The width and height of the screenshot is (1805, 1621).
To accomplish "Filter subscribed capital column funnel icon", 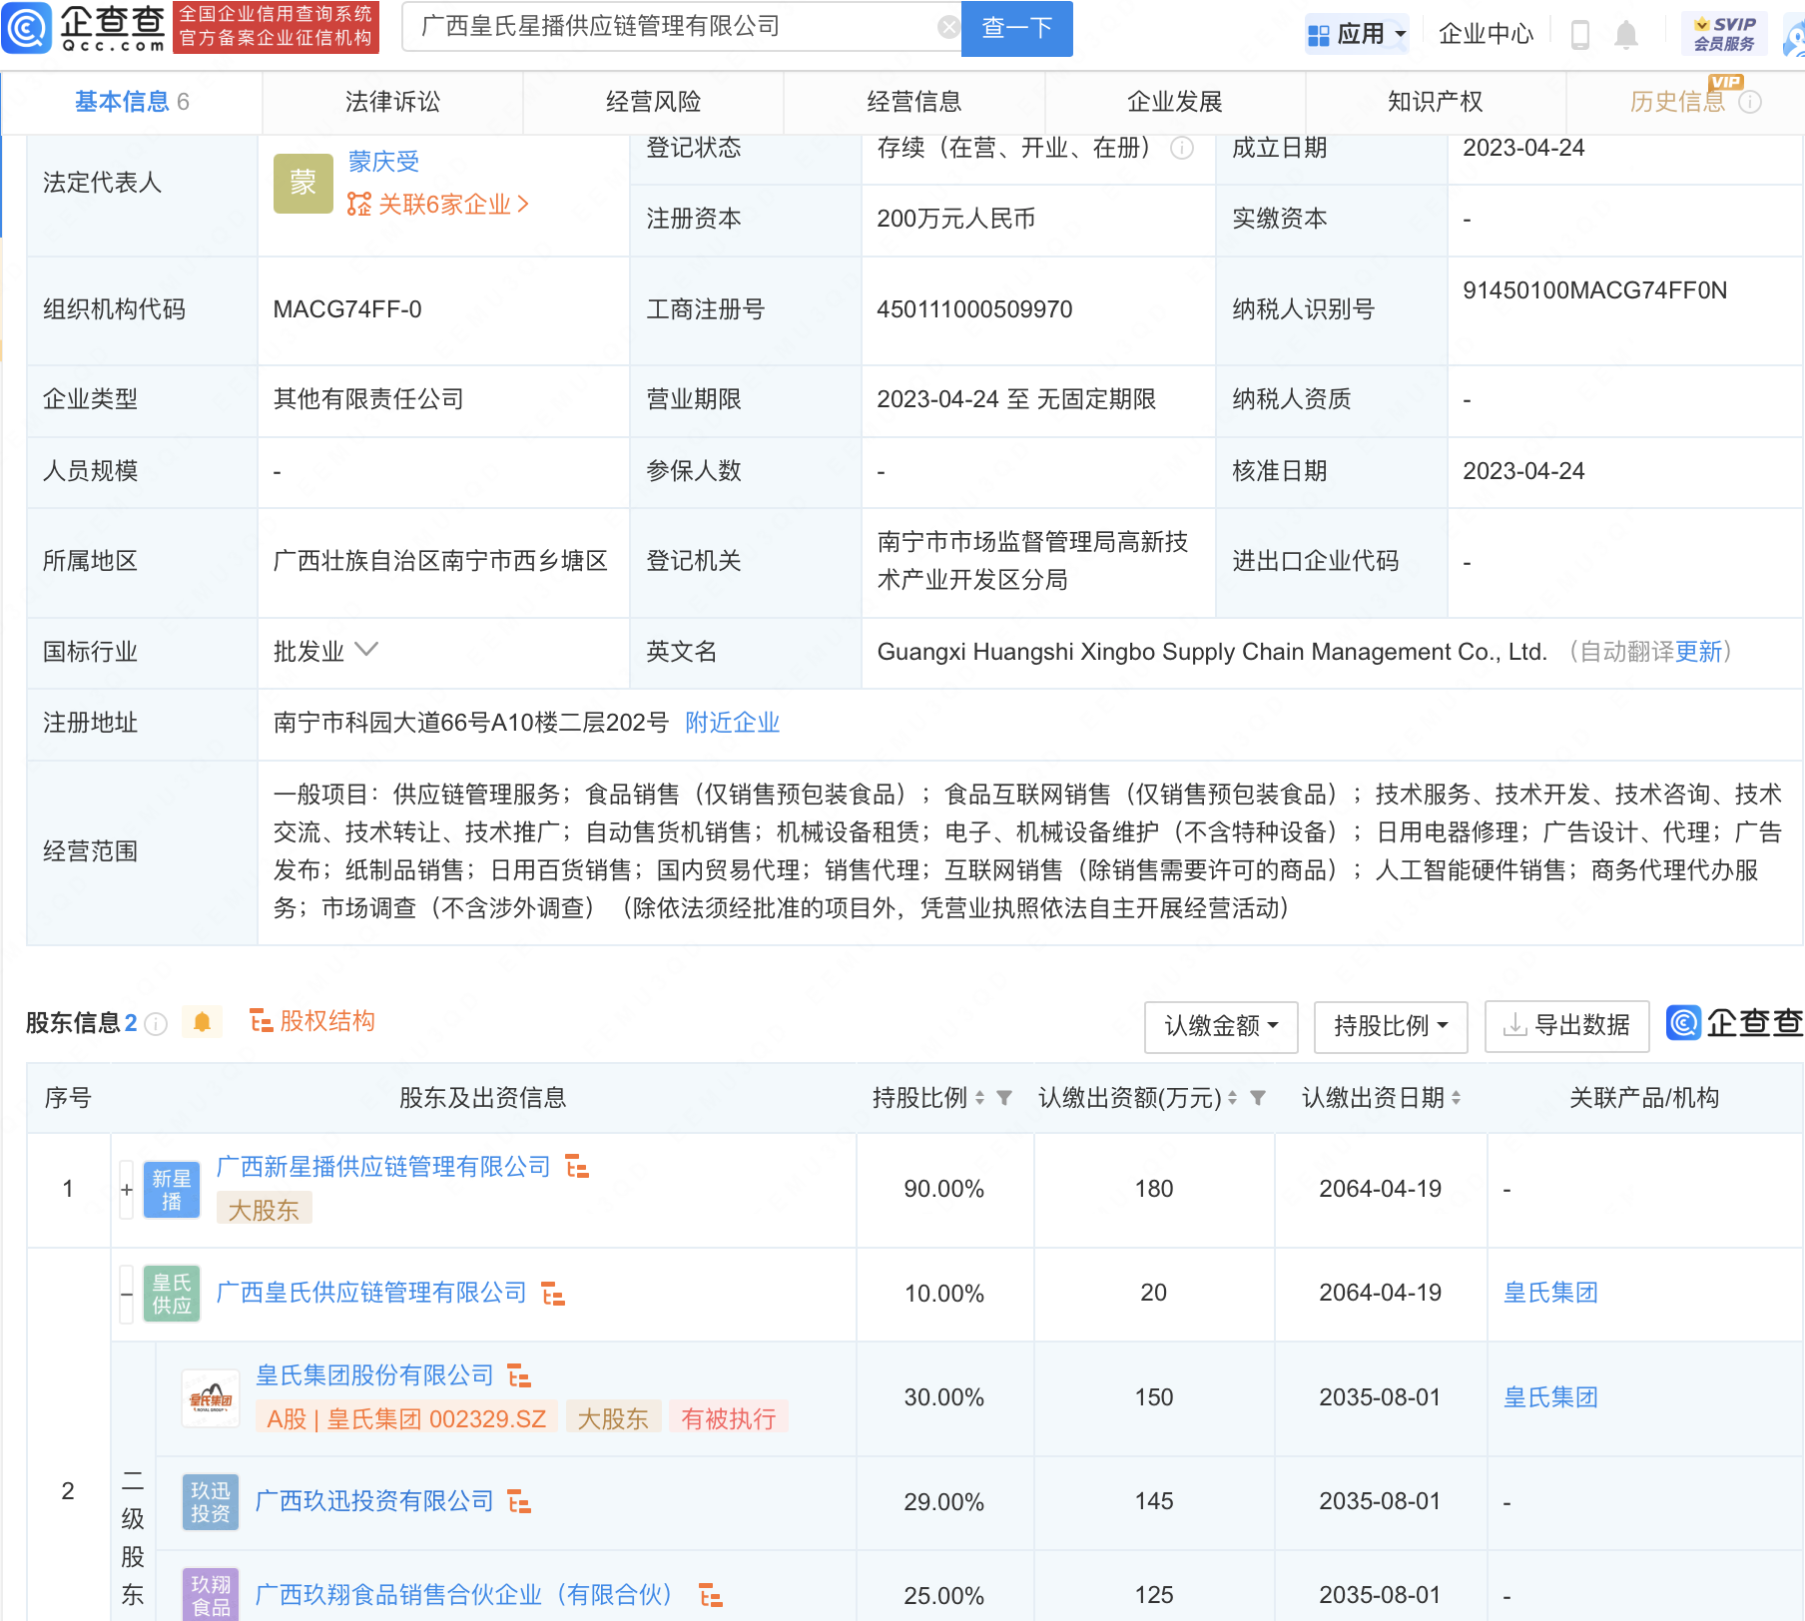I will (1258, 1098).
